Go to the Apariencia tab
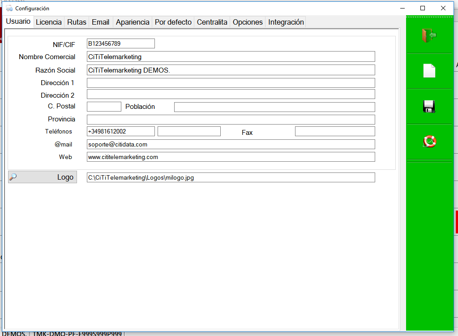 click(x=133, y=22)
